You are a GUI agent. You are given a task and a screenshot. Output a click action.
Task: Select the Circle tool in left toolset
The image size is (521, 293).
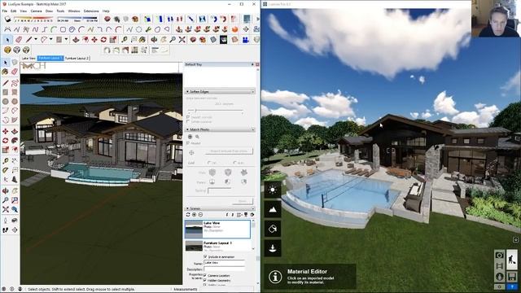(x=6, y=101)
